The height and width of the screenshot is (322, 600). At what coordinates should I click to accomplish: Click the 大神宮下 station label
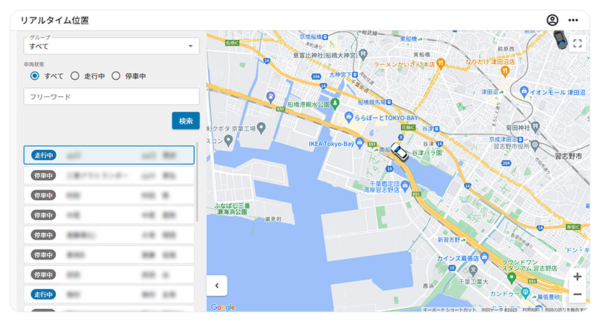[340, 75]
